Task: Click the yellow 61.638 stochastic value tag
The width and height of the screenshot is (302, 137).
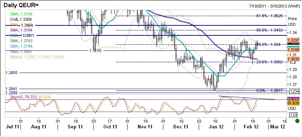Action: pos(293,103)
